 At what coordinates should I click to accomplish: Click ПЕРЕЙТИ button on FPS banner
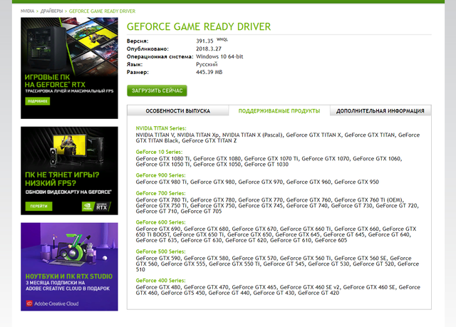pos(38,206)
